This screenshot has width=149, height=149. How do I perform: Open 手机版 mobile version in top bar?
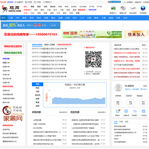(29, 2)
